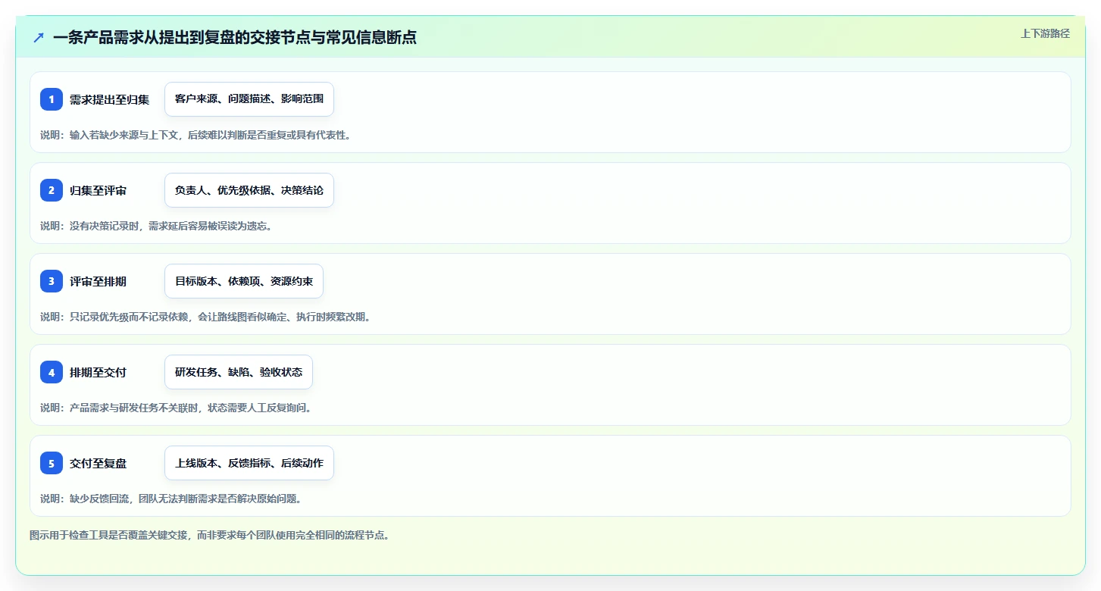Click the note about 缺少反馈回流
This screenshot has height=591, width=1101.
(x=170, y=499)
